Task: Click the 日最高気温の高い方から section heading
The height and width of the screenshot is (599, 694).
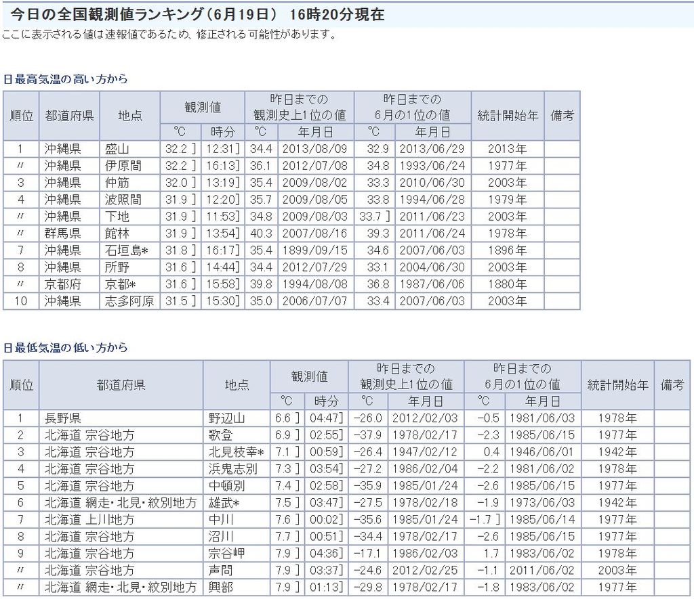Action: pos(65,79)
